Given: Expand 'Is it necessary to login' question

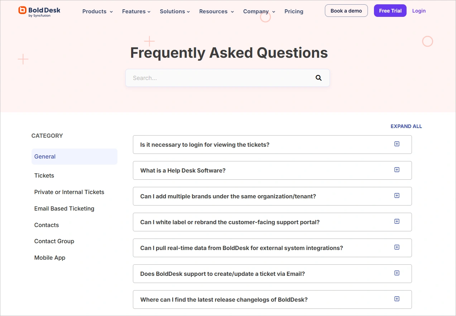Looking at the screenshot, I should 272,145.
